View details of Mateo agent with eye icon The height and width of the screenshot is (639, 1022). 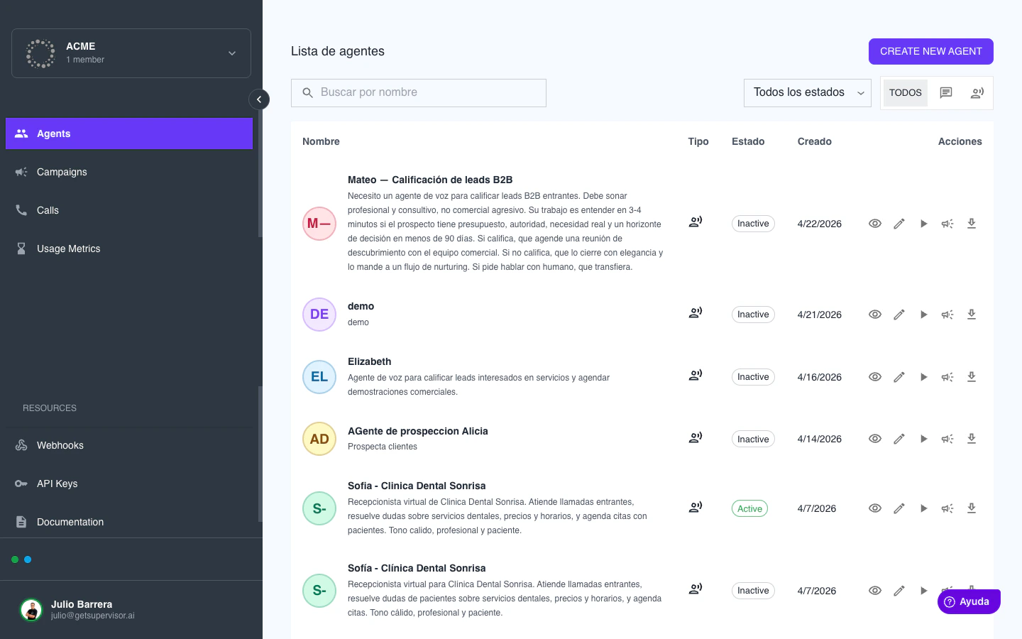click(x=875, y=224)
